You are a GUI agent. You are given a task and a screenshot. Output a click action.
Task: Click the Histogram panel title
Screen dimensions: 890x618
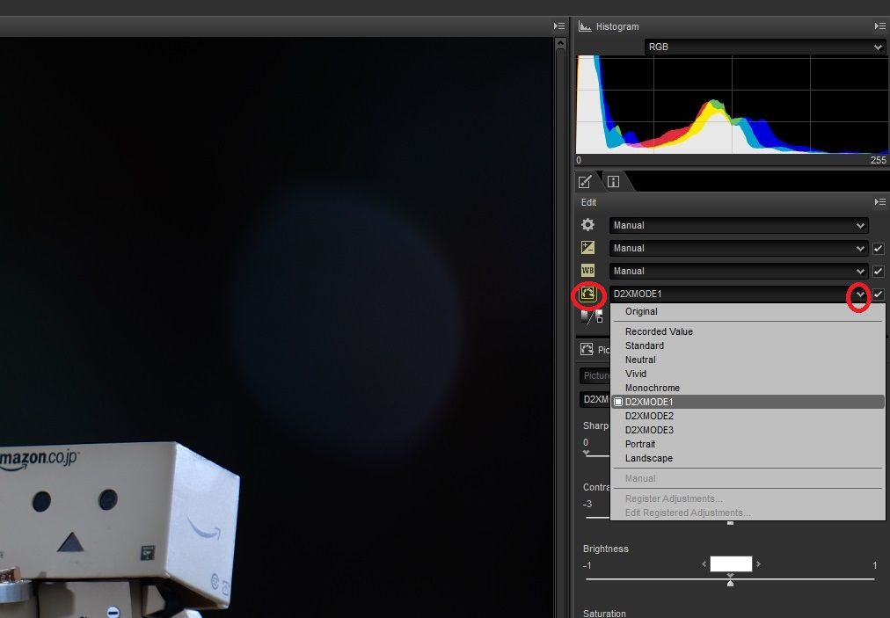(617, 26)
